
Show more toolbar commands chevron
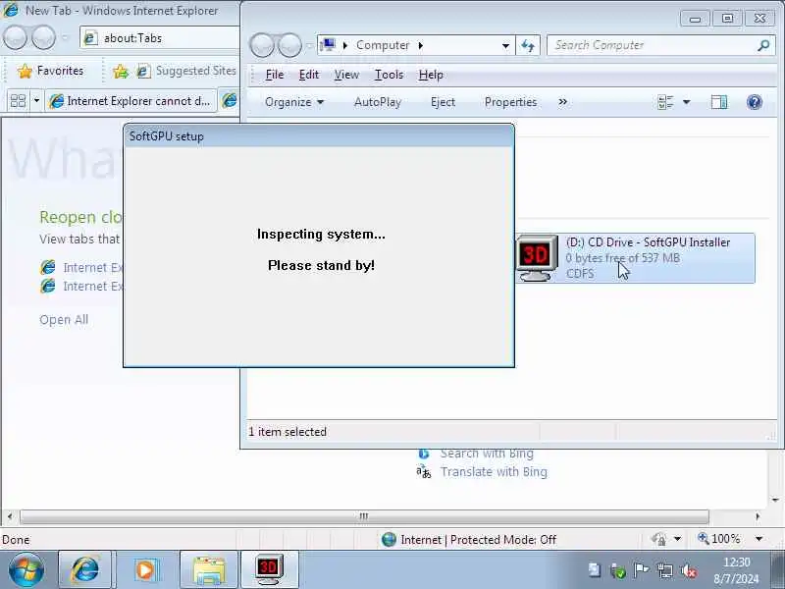(x=562, y=102)
